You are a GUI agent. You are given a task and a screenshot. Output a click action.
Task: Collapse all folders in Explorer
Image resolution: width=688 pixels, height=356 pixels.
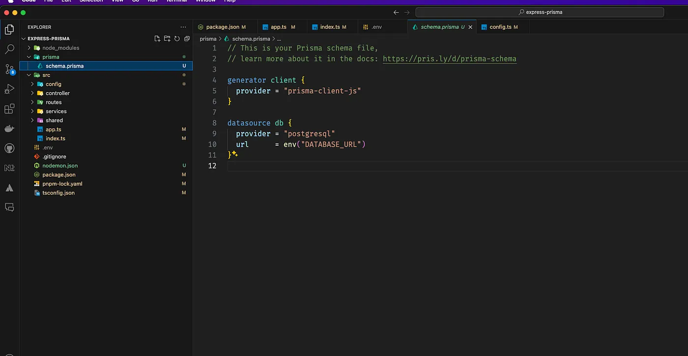[187, 39]
